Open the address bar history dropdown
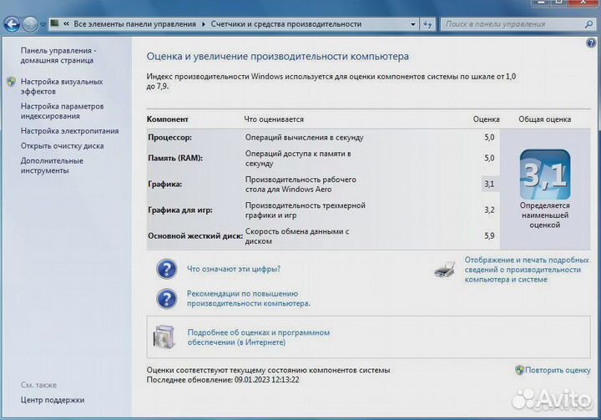 [413, 24]
